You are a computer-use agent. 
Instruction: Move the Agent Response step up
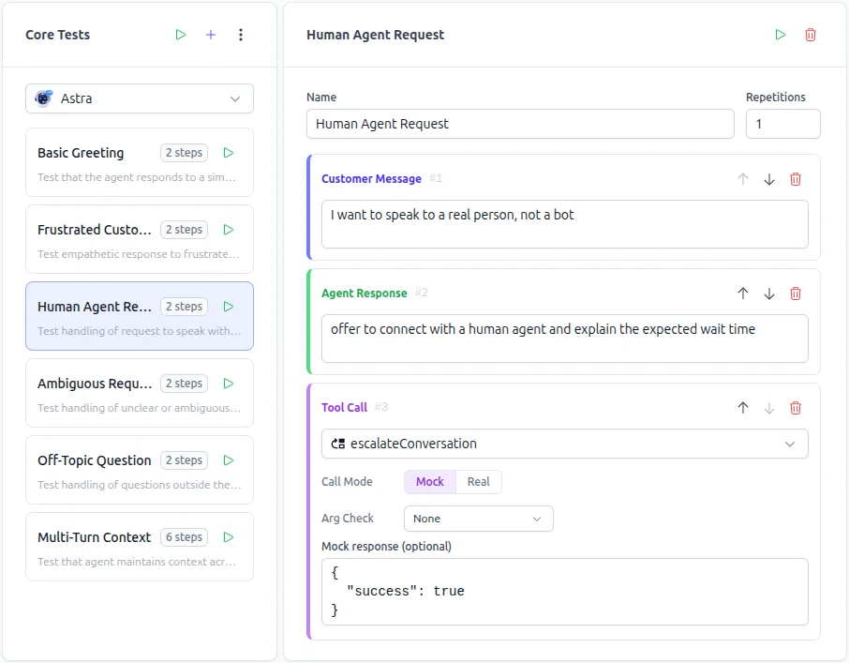click(742, 293)
